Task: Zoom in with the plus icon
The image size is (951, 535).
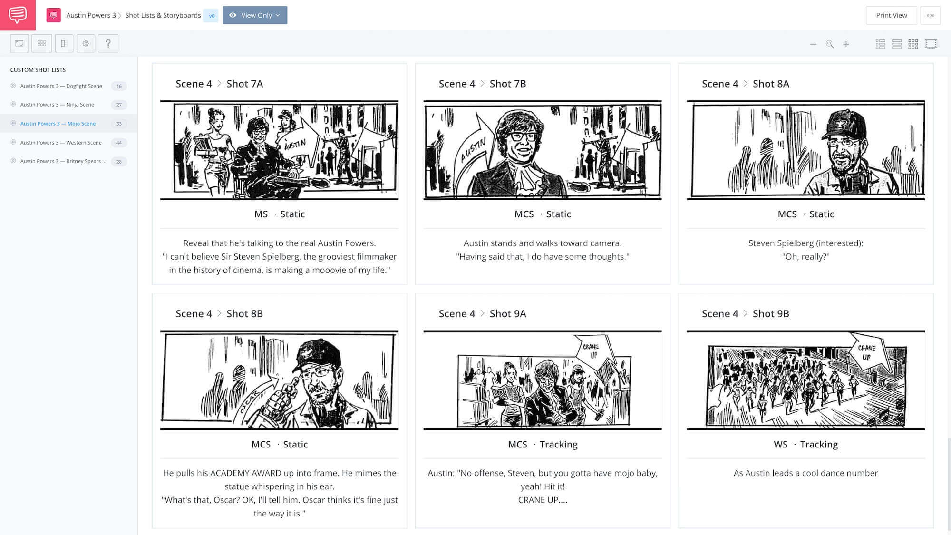Action: [846, 44]
